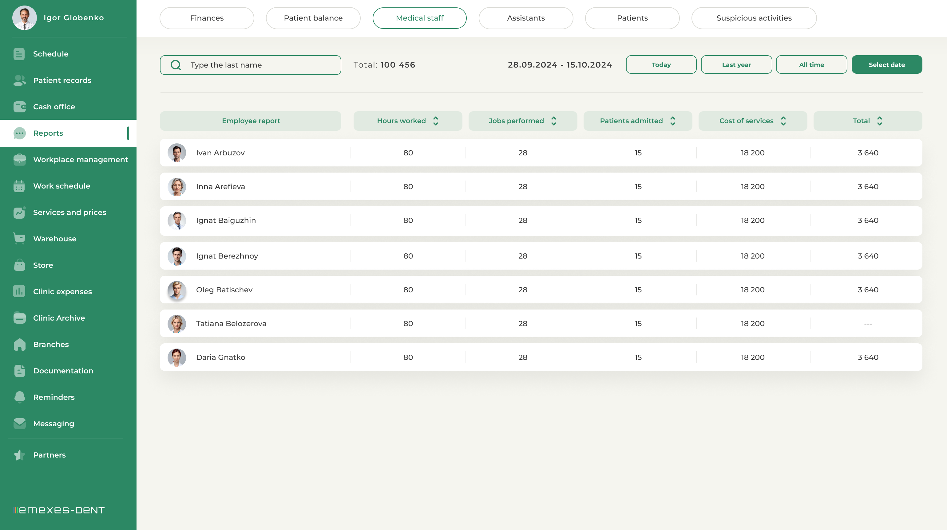Click Oleg Batischev's jobs performed value 28
The width and height of the screenshot is (947, 530).
pyautogui.click(x=523, y=290)
